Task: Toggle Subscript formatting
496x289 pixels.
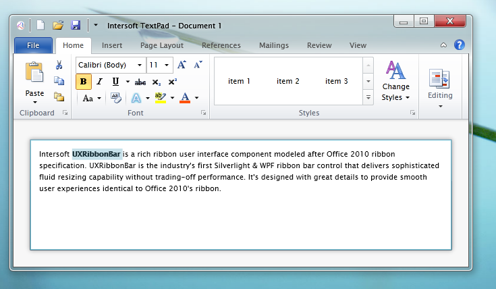Action: pos(157,82)
